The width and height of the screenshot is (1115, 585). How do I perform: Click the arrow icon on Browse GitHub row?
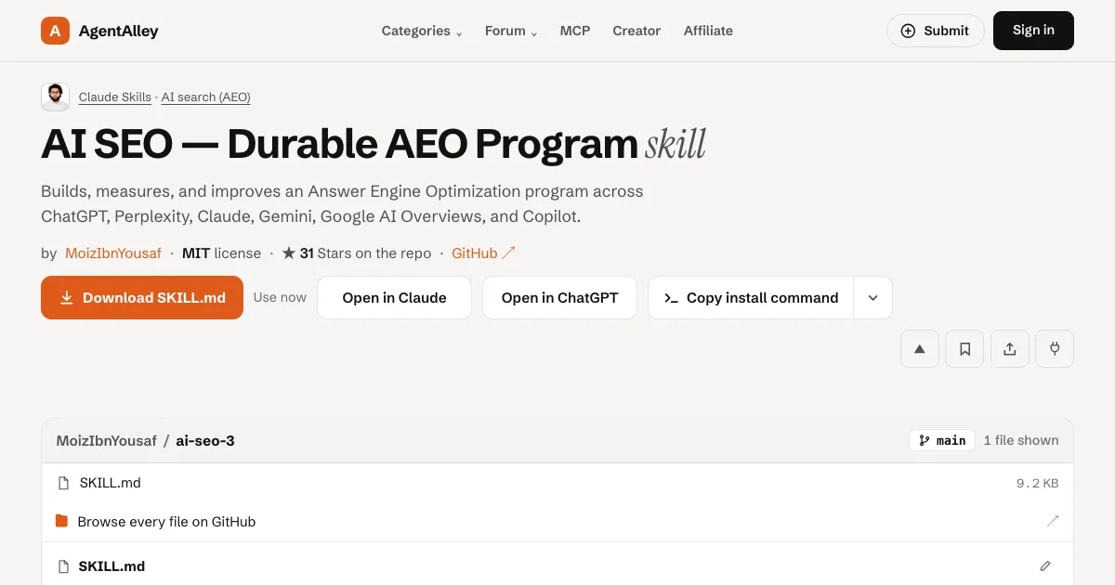point(1053,521)
